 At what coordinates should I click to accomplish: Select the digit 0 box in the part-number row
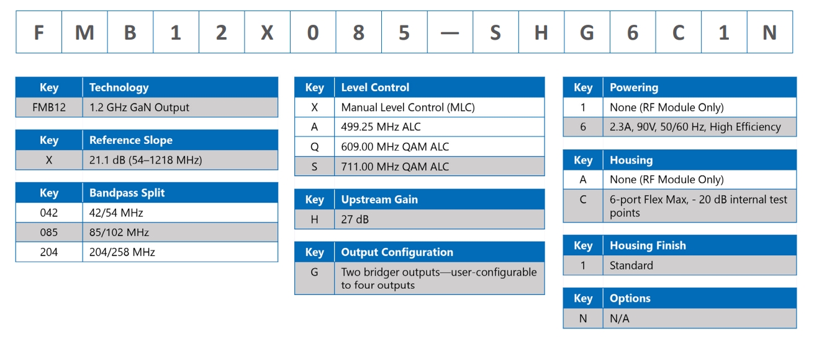313,32
